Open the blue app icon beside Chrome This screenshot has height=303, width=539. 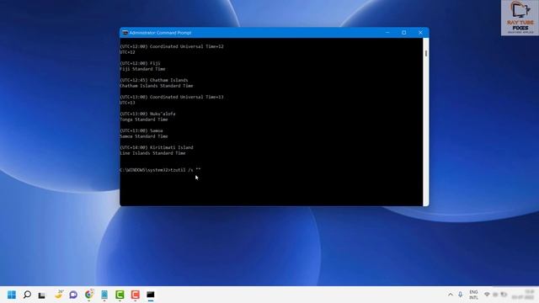(104, 295)
